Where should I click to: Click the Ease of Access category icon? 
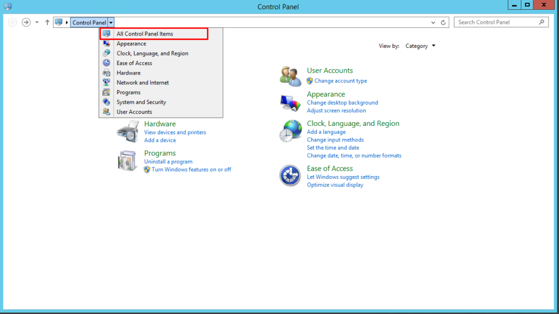[x=290, y=176]
